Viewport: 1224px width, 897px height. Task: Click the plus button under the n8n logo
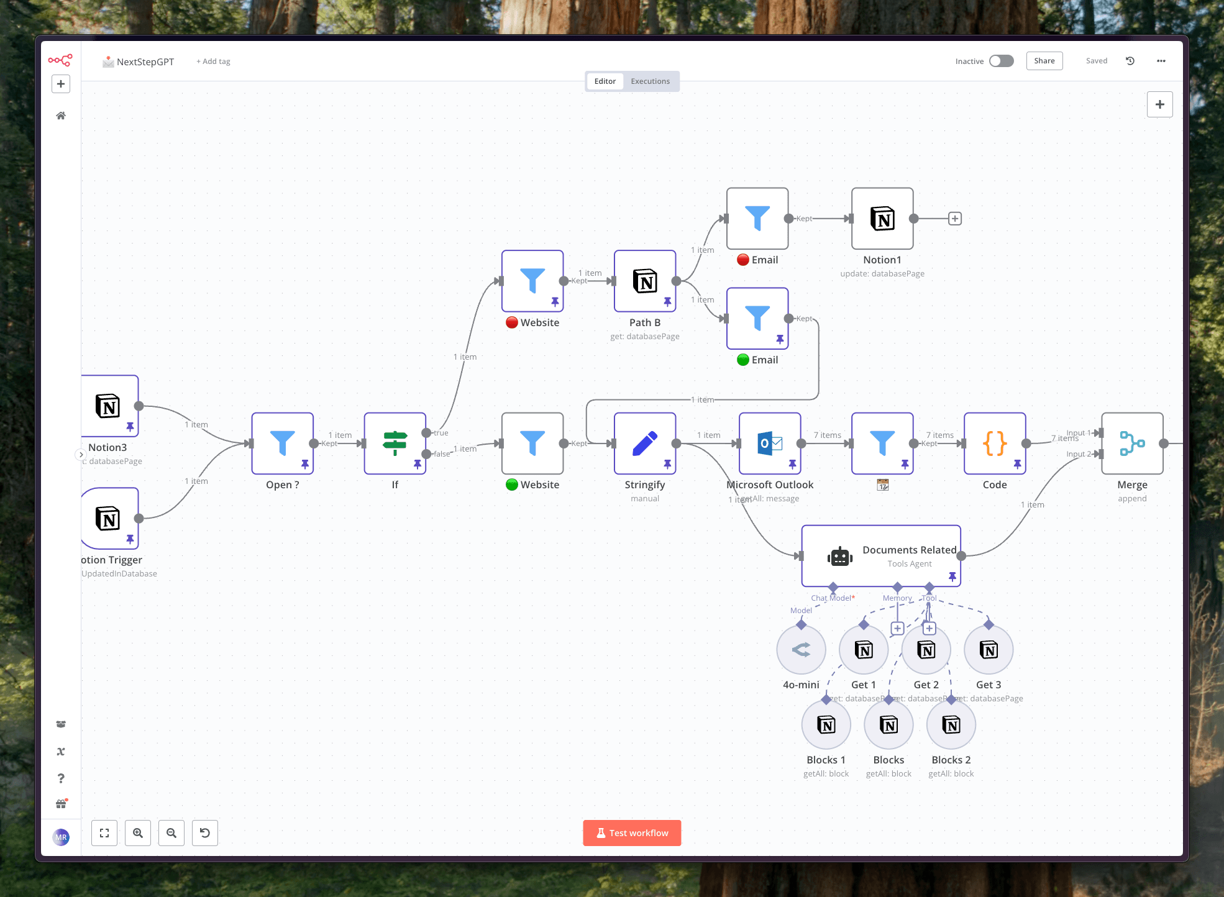(61, 84)
